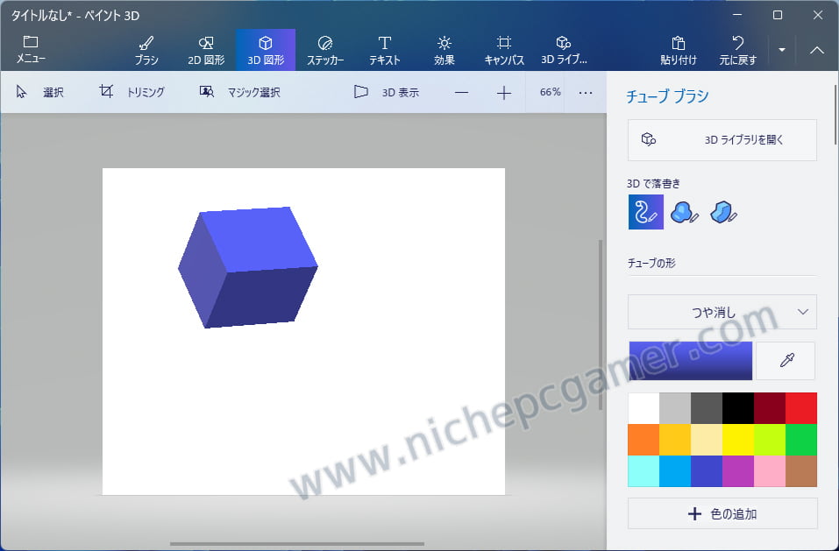Select the tube brush doodle tool

point(646,212)
